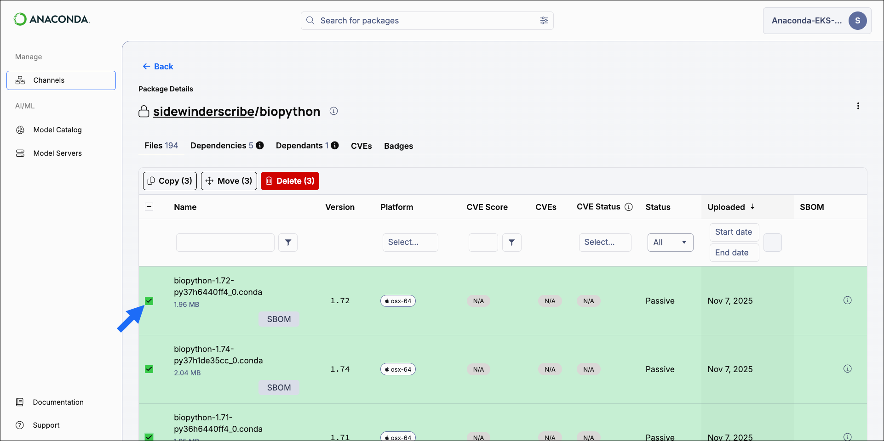This screenshot has height=441, width=884.
Task: Open the kebab menu for package actions
Action: (x=858, y=106)
